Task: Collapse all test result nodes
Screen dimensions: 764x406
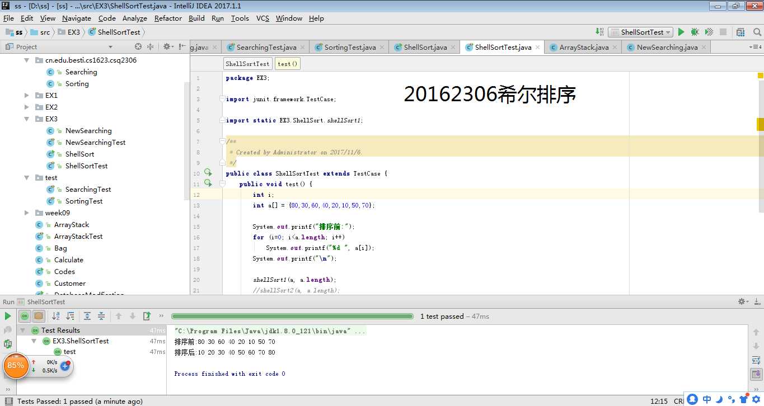Action: click(x=101, y=316)
